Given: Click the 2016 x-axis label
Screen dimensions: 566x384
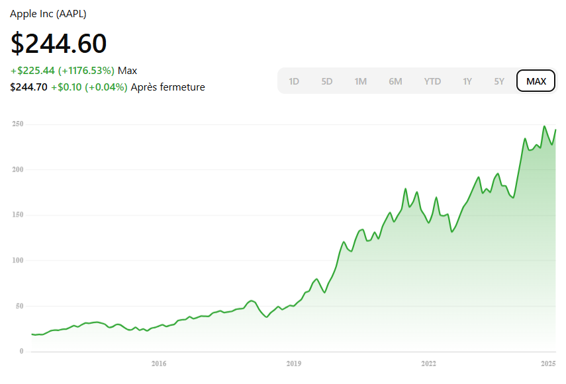Looking at the screenshot, I should pos(158,364).
